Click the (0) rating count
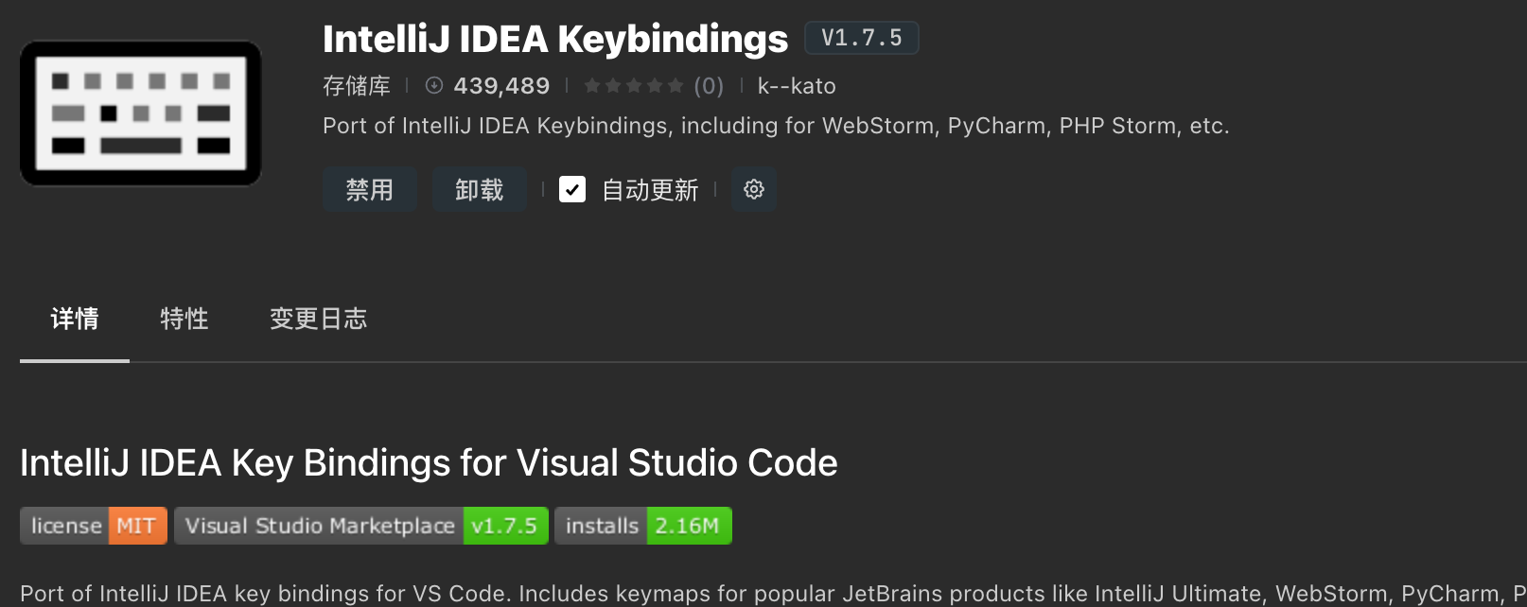The image size is (1527, 607). point(709,86)
